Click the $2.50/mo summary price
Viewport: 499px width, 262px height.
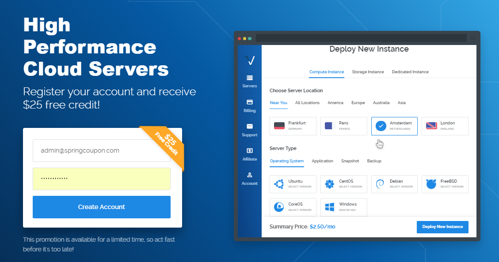(x=322, y=227)
